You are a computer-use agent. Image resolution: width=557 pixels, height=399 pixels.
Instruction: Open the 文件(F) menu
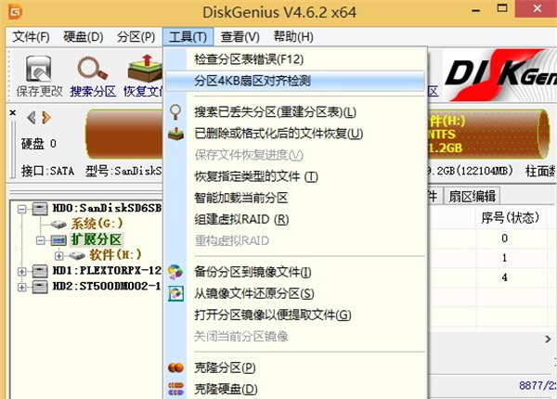coord(31,37)
